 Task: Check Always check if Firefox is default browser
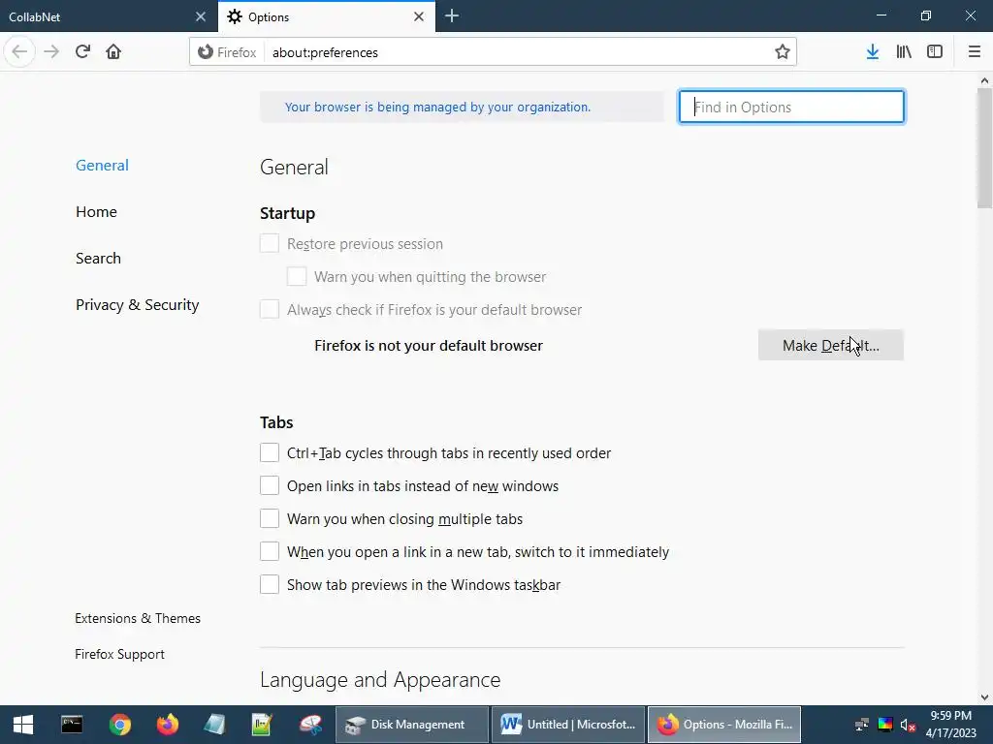click(270, 309)
